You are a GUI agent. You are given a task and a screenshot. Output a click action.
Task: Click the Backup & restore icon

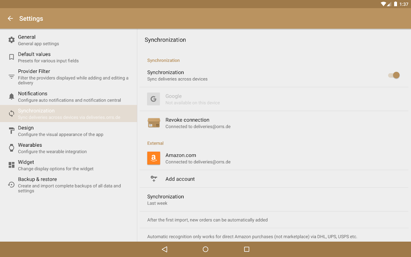click(12, 185)
